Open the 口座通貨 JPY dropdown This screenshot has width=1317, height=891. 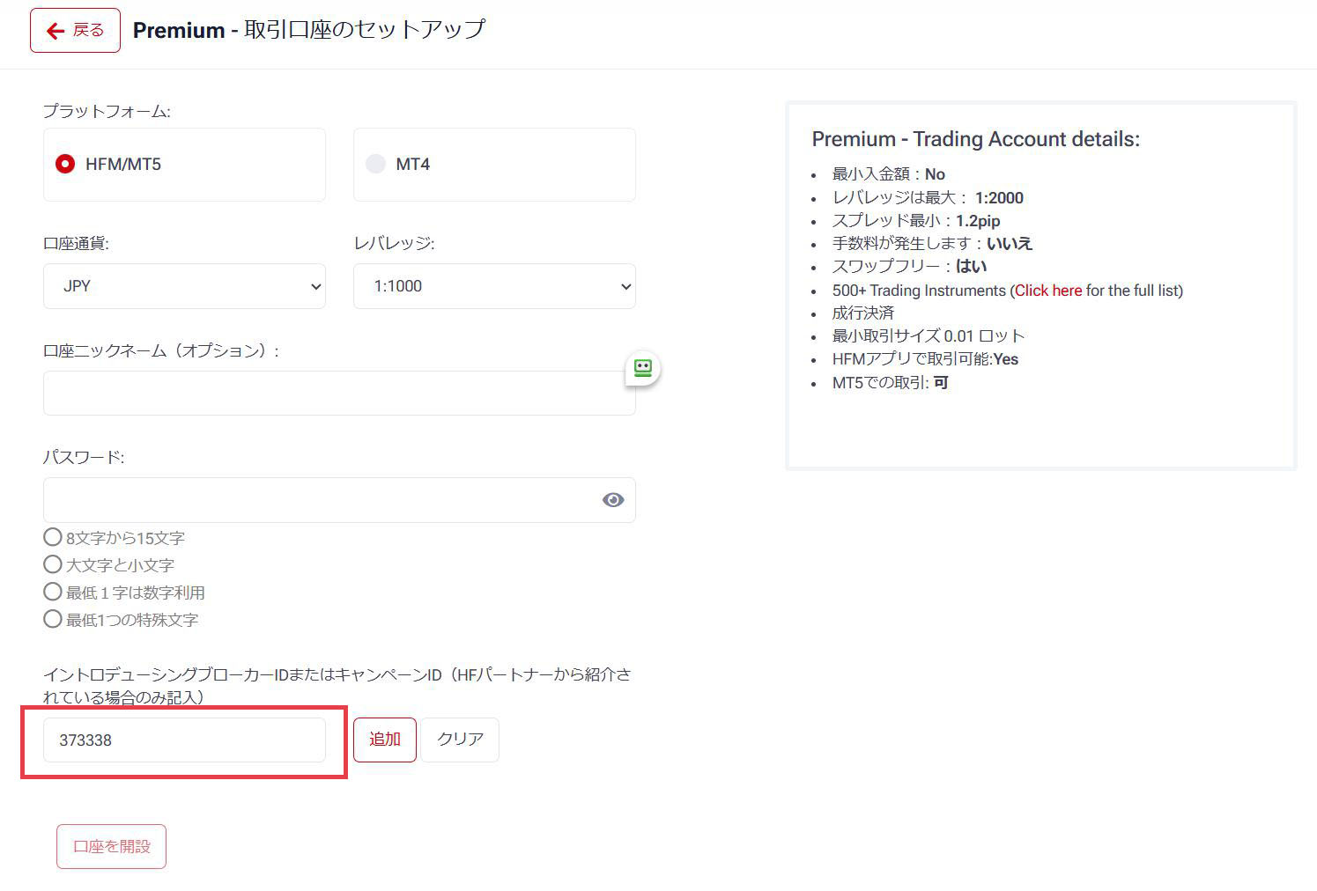[x=184, y=286]
